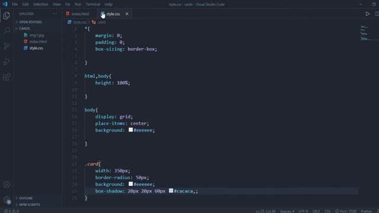Open img1.jpg in the explorer tree
Image resolution: width=379 pixels, height=213 pixels.
[37, 35]
